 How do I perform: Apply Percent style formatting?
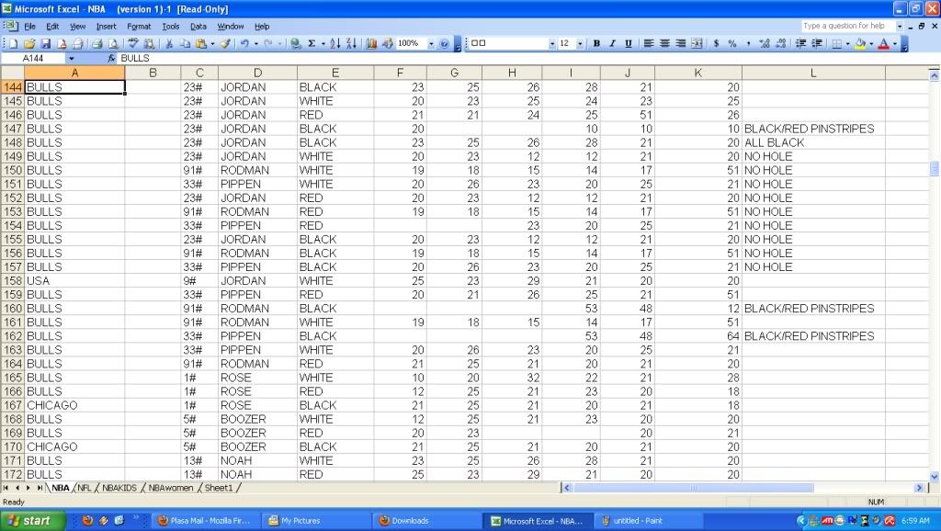tap(732, 43)
